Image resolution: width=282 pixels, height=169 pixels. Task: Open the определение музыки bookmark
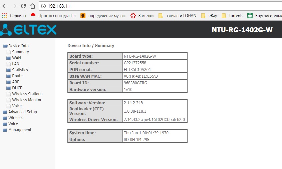(103, 16)
